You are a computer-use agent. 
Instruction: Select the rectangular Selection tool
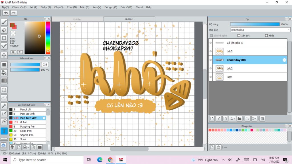pyautogui.click(x=4, y=90)
